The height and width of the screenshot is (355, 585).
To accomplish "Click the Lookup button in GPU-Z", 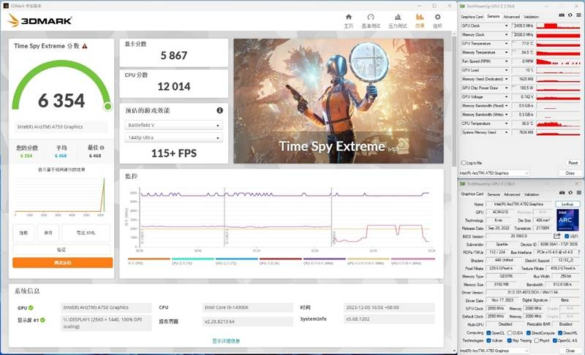I will pyautogui.click(x=567, y=204).
